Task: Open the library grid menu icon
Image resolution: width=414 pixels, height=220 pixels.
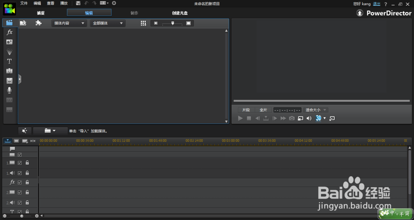Action: point(143,24)
